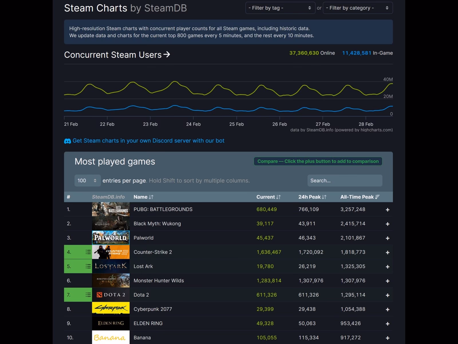
Task: Click the 27 Feb chart axis label
Action: [323, 124]
